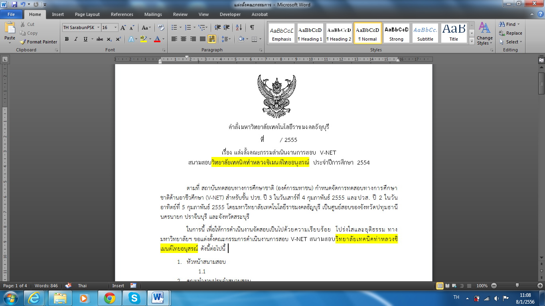Click the Copy command
The height and width of the screenshot is (306, 545).
[x=29, y=33]
